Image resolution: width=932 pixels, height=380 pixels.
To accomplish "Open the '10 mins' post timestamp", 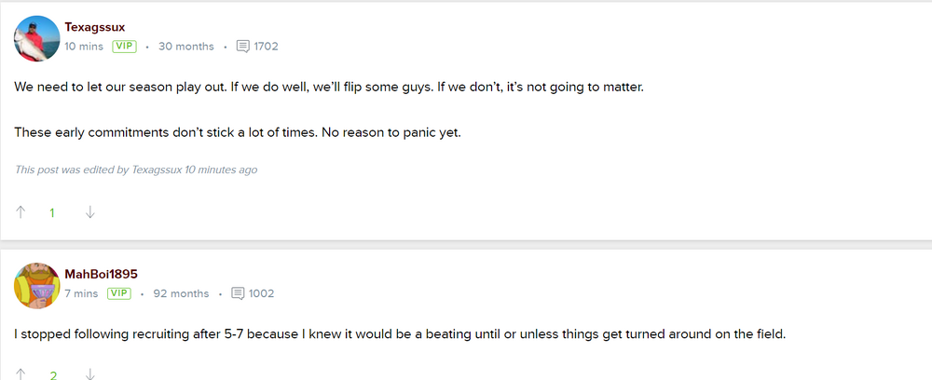I will coord(84,46).
